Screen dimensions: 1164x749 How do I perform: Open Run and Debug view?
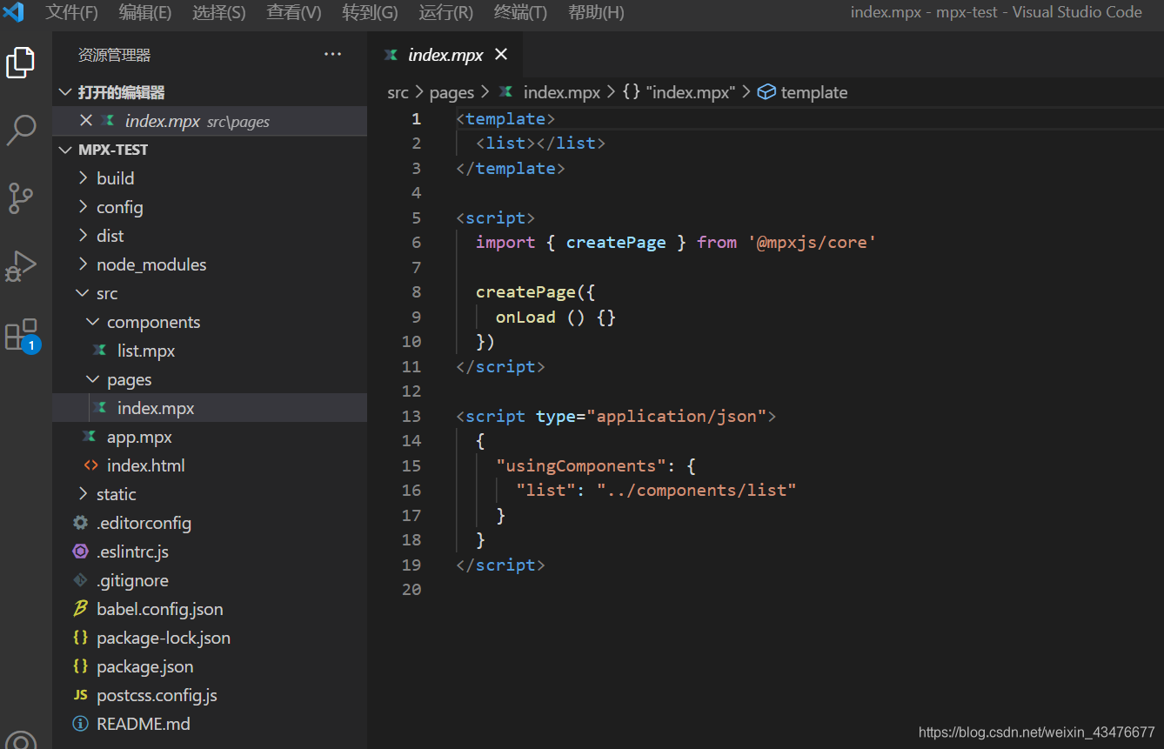pos(21,266)
